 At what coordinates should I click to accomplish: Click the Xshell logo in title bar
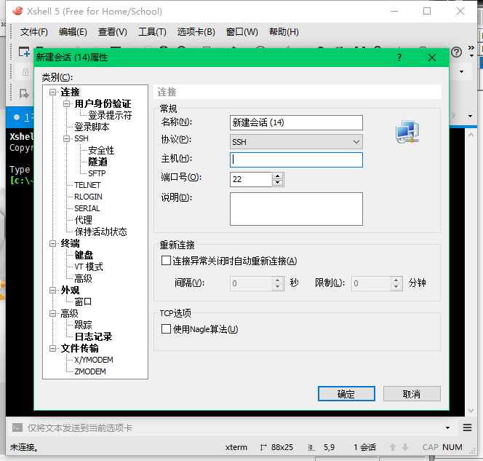pyautogui.click(x=17, y=11)
